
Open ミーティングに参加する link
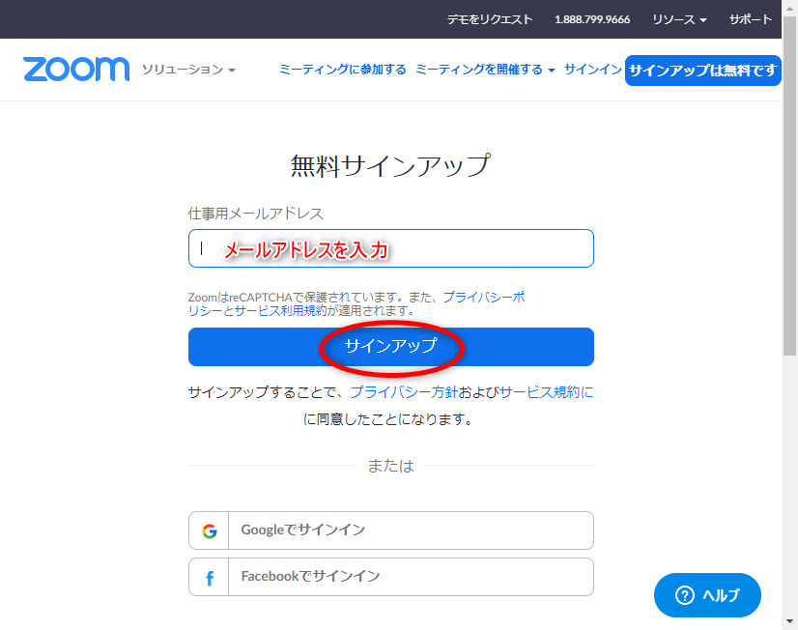(343, 70)
